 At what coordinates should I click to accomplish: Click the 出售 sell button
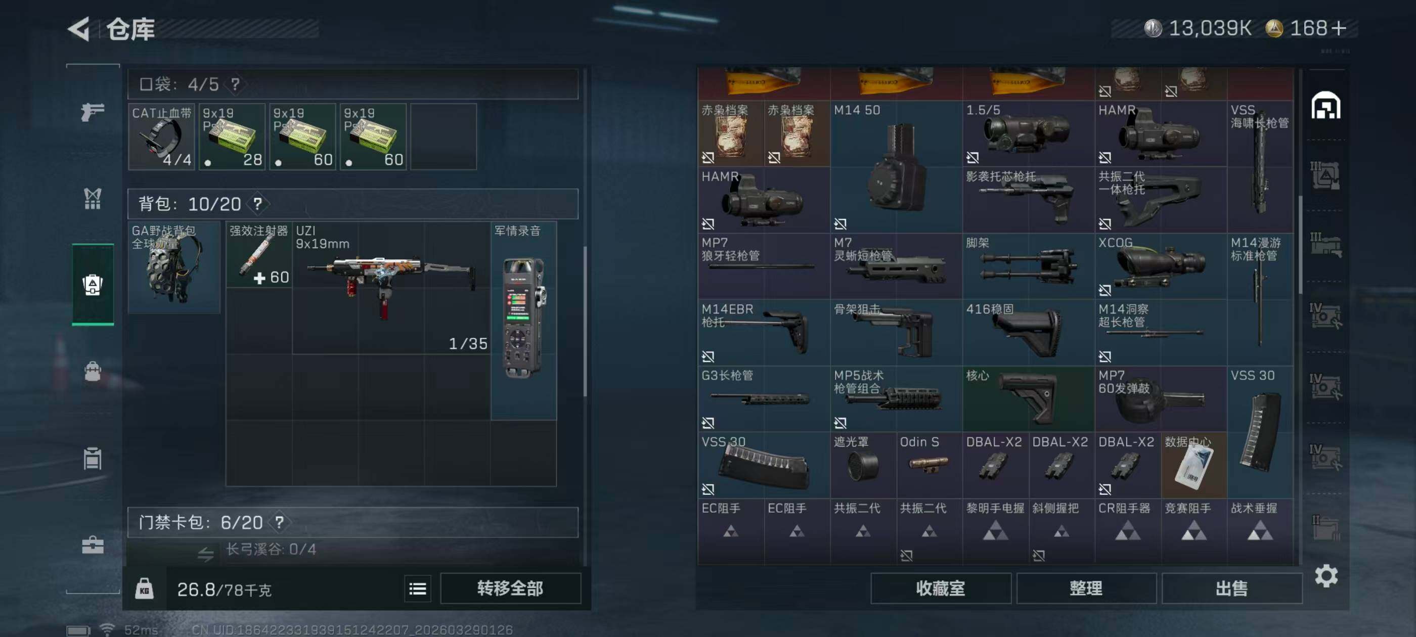pos(1231,588)
